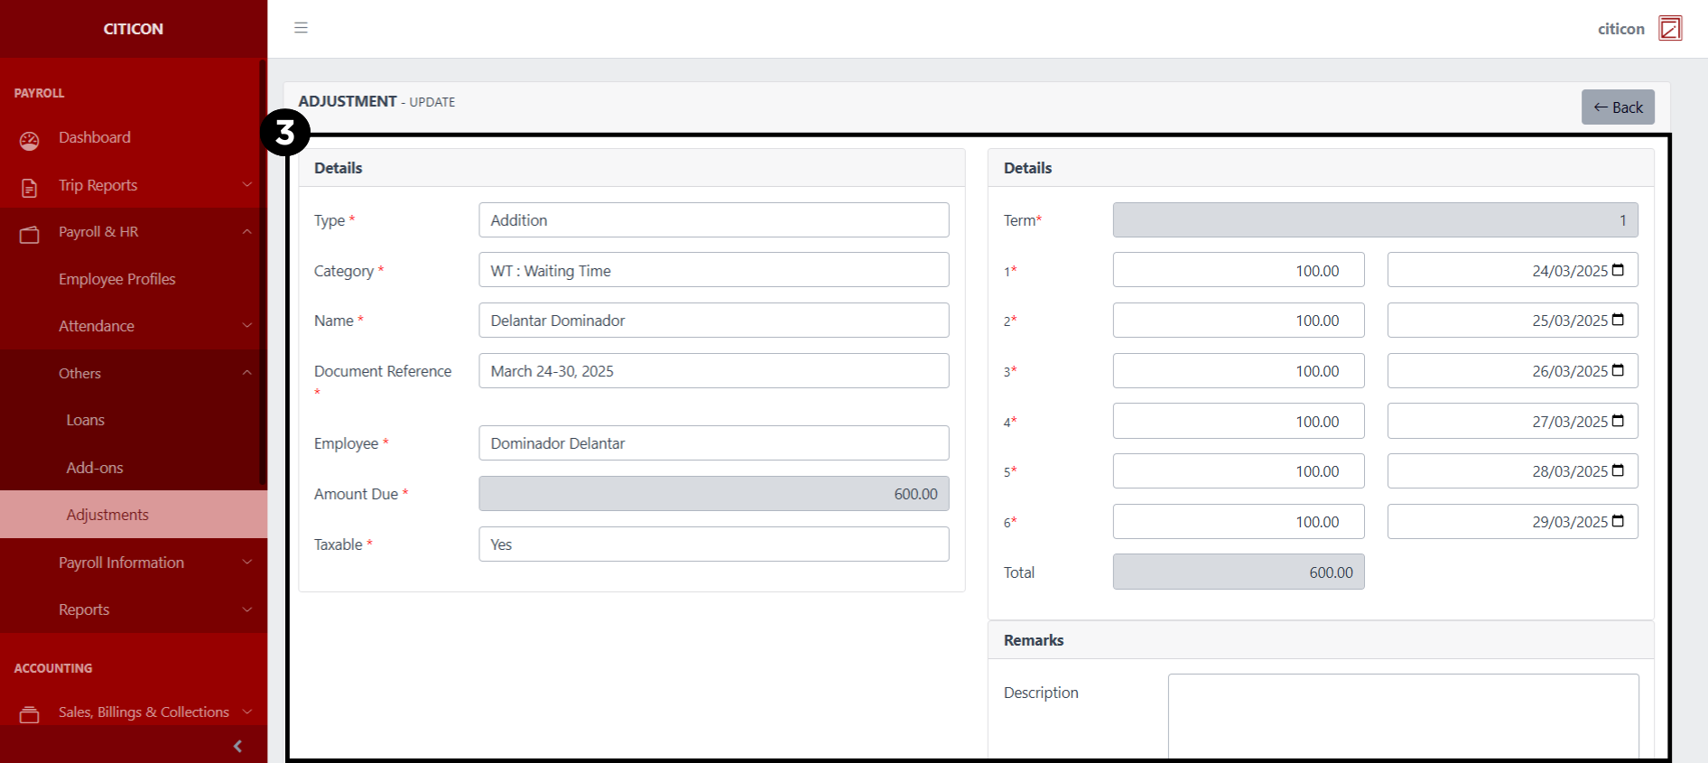Click the Sales, Billings & Collections icon
1708x763 pixels.
point(30,714)
